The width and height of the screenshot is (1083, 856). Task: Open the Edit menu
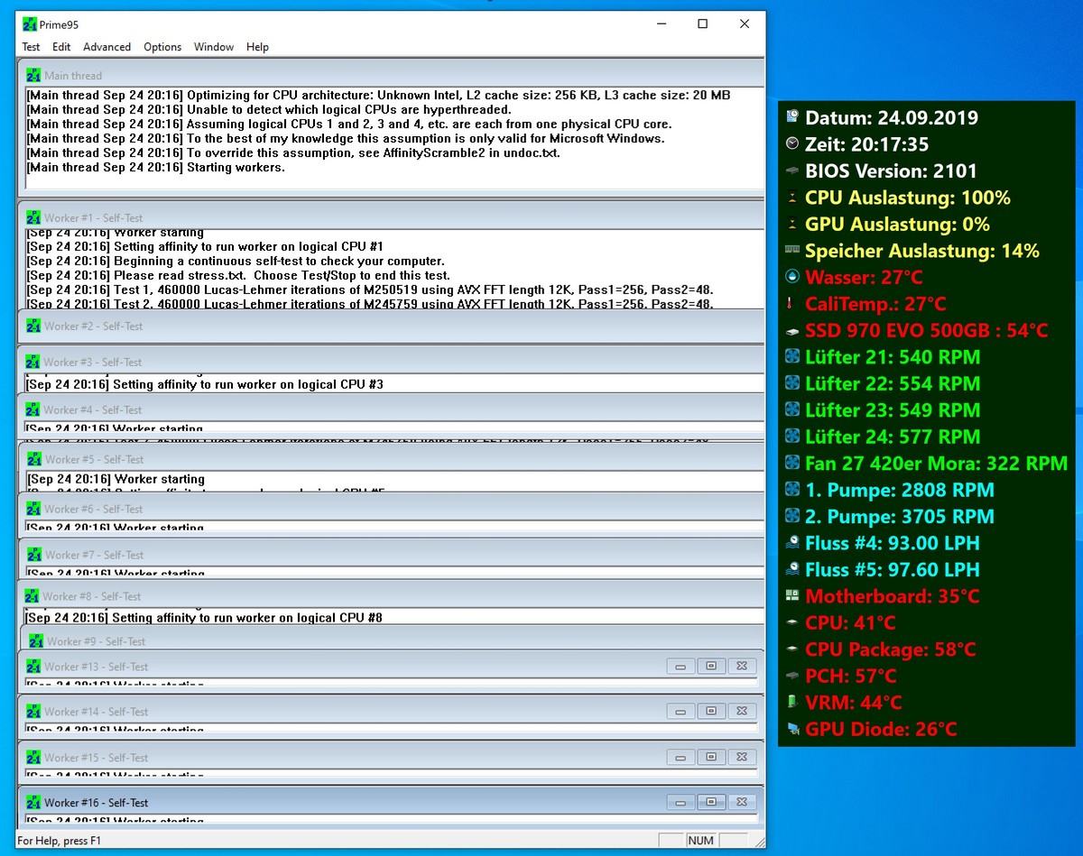tap(61, 47)
